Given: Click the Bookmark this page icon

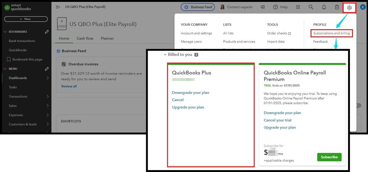Looking at the screenshot, I should (9, 59).
